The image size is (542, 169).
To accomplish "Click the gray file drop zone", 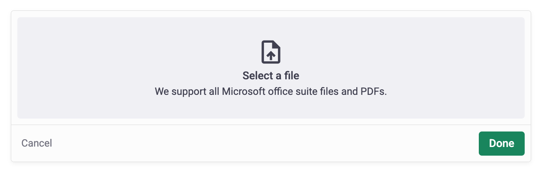I will tap(271, 68).
